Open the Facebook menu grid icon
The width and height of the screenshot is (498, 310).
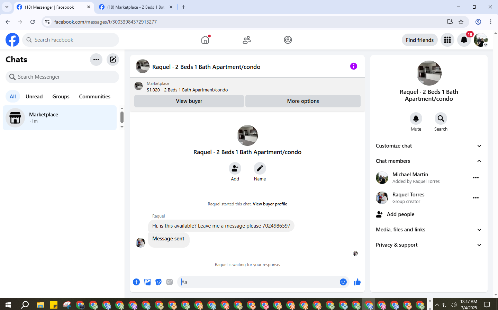pyautogui.click(x=447, y=40)
